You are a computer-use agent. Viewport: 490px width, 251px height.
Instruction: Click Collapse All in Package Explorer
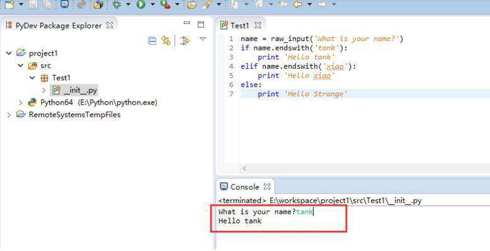point(152,41)
